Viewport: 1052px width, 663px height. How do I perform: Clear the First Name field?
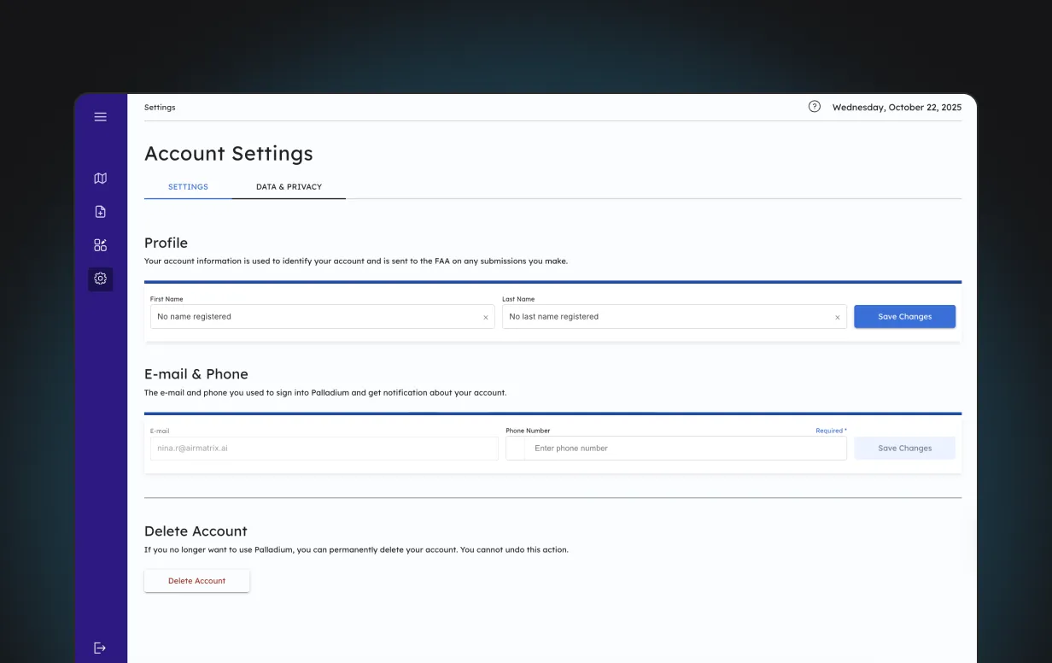click(486, 317)
